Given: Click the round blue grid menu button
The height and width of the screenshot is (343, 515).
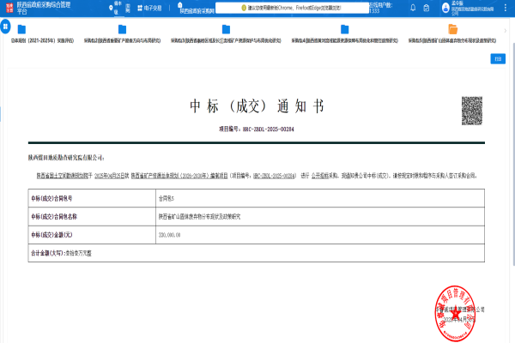Looking at the screenshot, I should tap(5, 27).
